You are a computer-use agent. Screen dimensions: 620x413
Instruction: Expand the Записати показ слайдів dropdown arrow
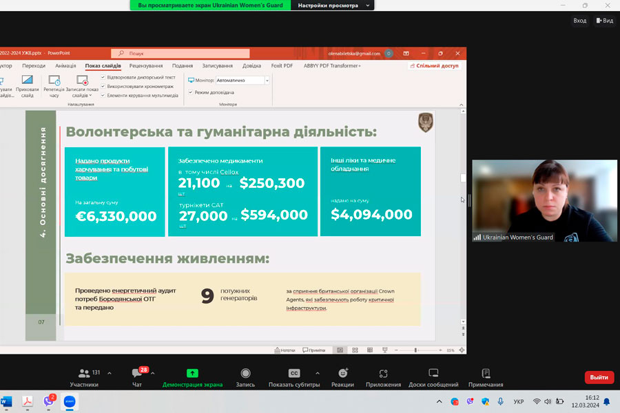(x=90, y=95)
